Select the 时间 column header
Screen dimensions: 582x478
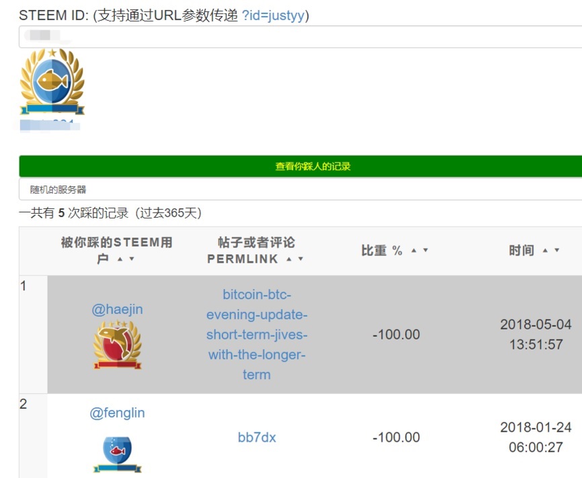tap(535, 251)
